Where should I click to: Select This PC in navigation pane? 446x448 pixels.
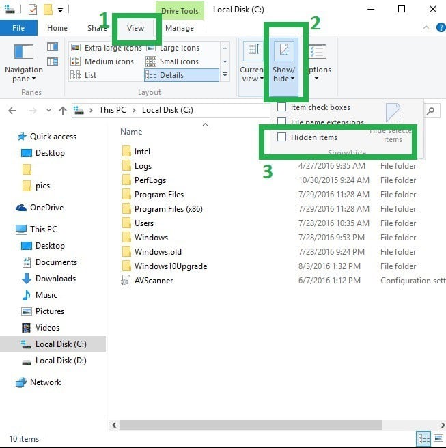[x=44, y=229]
